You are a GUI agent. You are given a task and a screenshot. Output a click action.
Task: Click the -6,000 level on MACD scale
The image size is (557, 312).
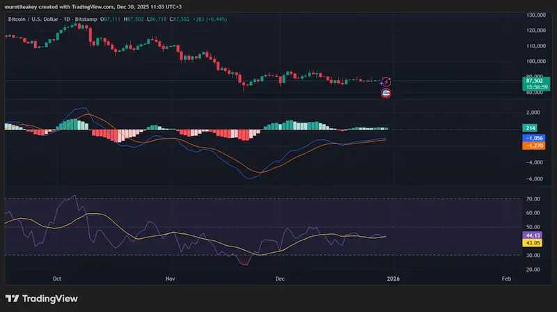534,179
